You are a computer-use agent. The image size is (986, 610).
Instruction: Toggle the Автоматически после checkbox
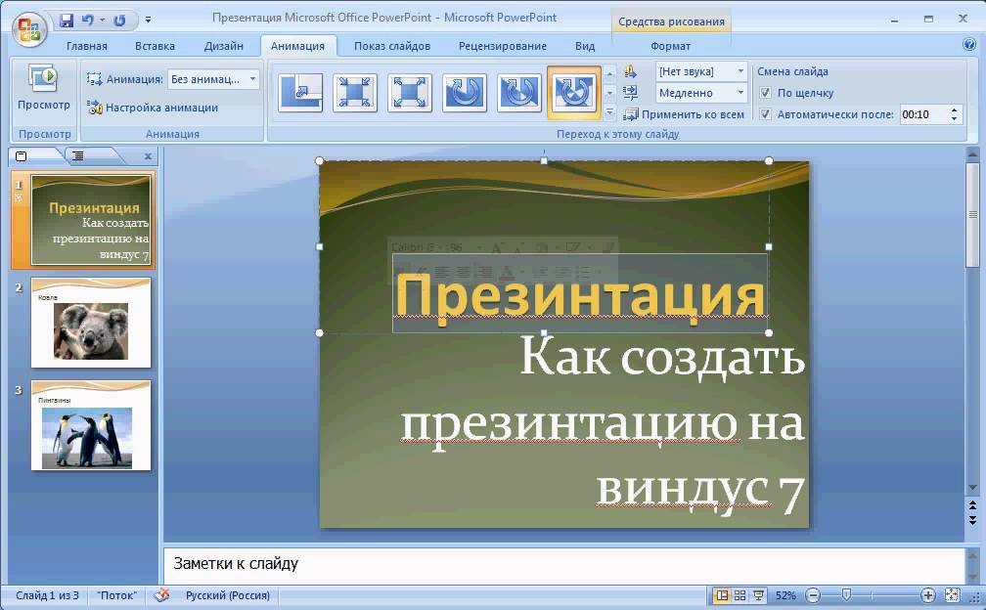[x=765, y=114]
